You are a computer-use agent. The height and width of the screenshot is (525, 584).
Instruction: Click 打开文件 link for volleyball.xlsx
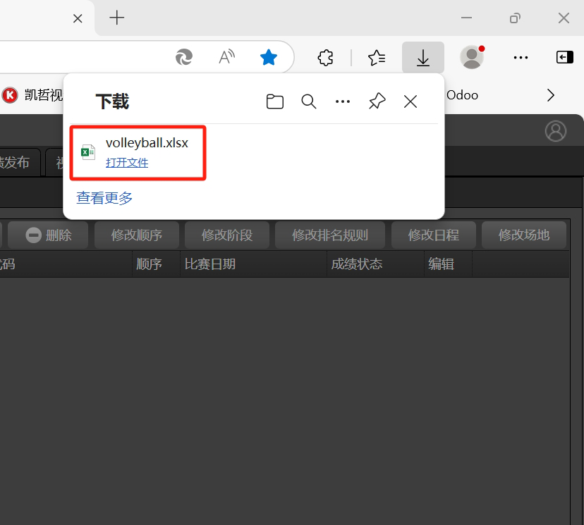pyautogui.click(x=127, y=163)
